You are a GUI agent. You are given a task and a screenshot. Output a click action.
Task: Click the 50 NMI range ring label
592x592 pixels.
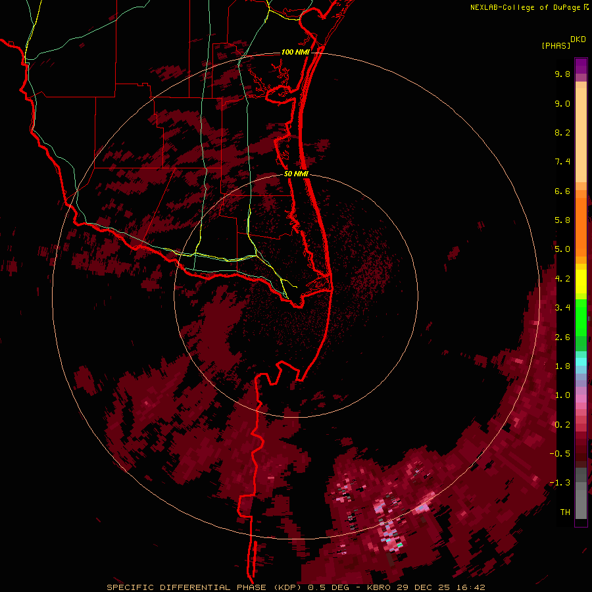297,174
